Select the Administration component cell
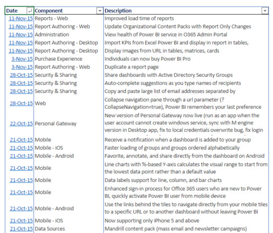 pyautogui.click(x=69, y=34)
